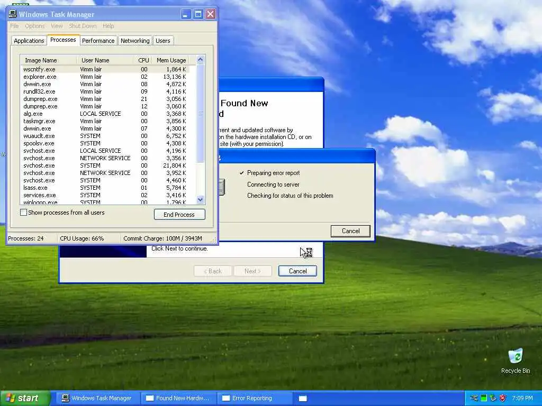Click 'Checking for status of this problem'
Image resolution: width=542 pixels, height=406 pixels.
coord(290,196)
